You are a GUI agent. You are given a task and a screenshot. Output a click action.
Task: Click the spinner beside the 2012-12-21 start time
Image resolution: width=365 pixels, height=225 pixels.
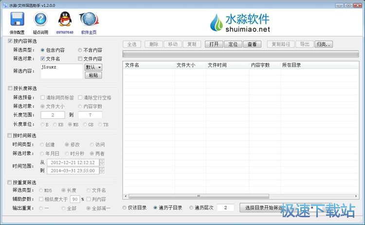(102, 162)
